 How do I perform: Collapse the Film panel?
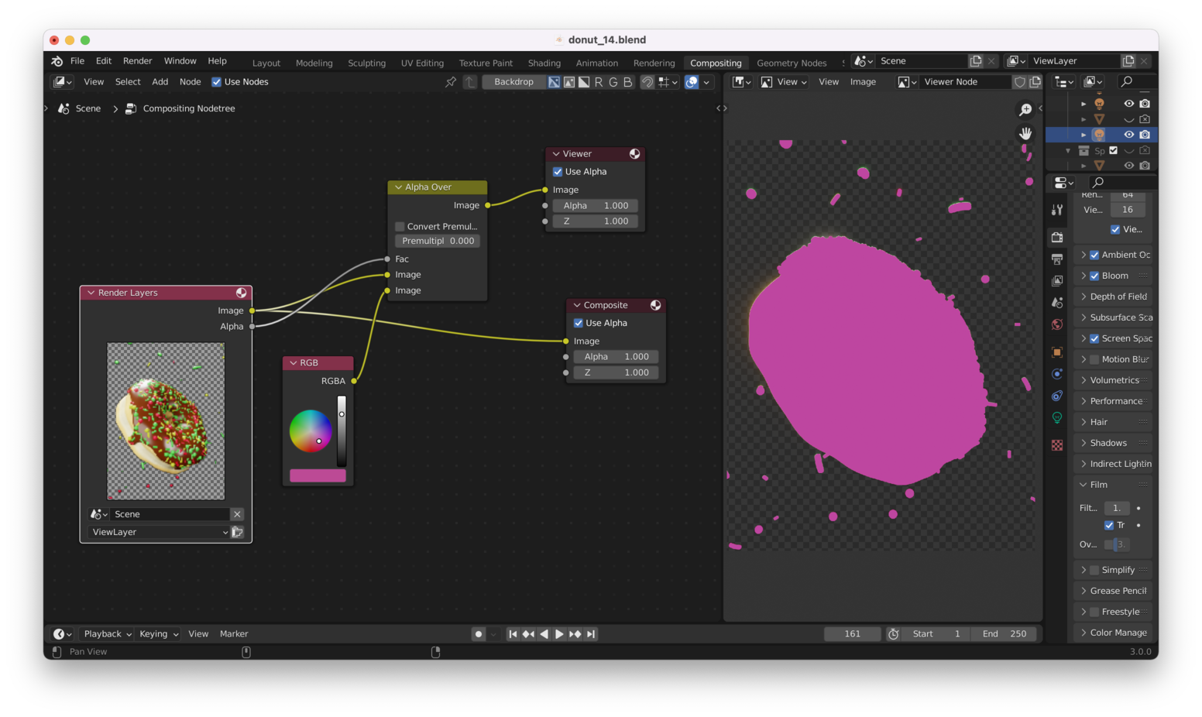1084,484
